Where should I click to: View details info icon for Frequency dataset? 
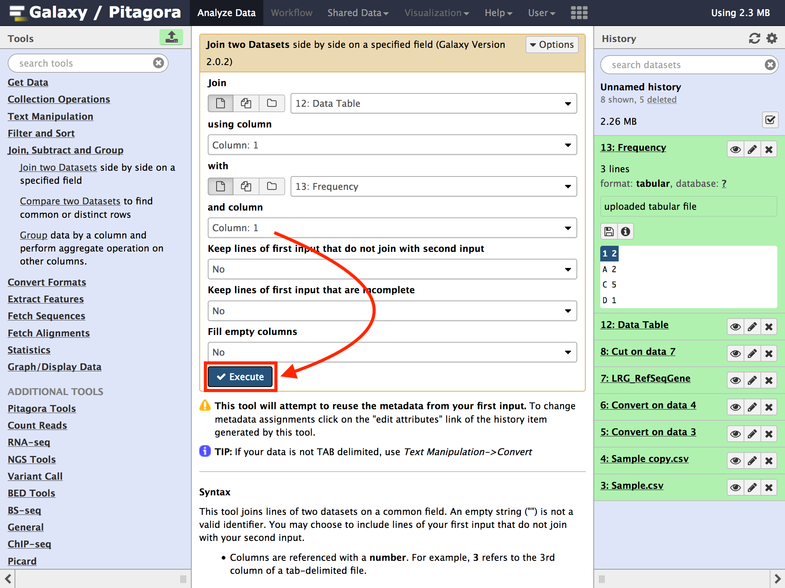[626, 232]
